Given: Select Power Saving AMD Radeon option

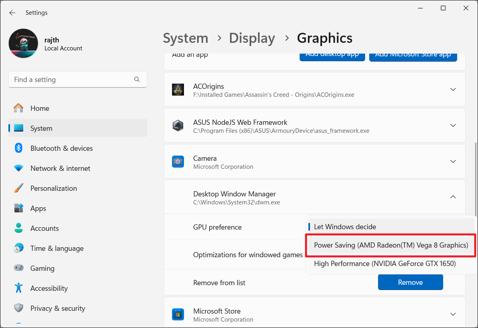Looking at the screenshot, I should pos(391,245).
